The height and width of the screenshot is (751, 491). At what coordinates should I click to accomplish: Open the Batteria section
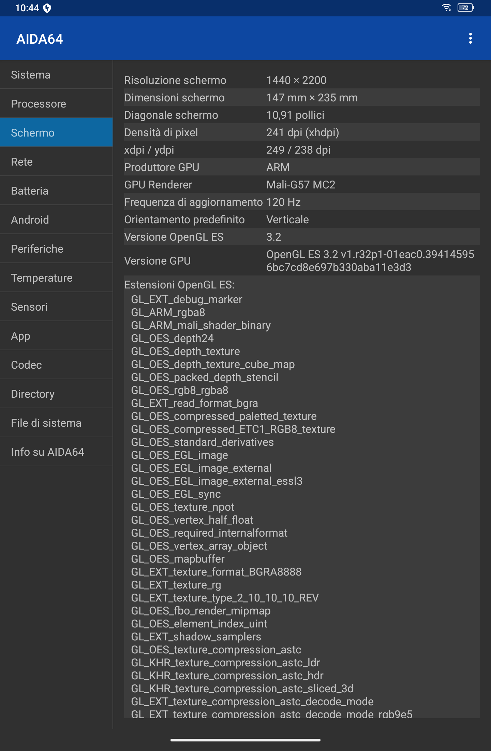coord(56,191)
